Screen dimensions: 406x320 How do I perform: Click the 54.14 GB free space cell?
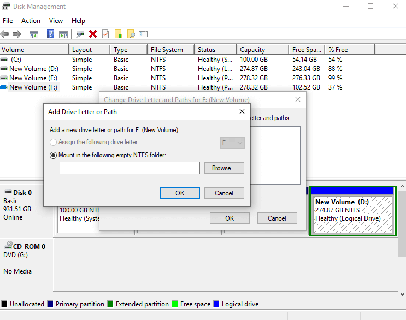pyautogui.click(x=305, y=60)
